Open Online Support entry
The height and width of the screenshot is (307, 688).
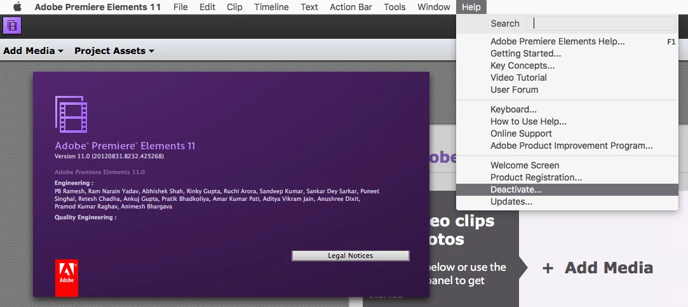[567, 133]
